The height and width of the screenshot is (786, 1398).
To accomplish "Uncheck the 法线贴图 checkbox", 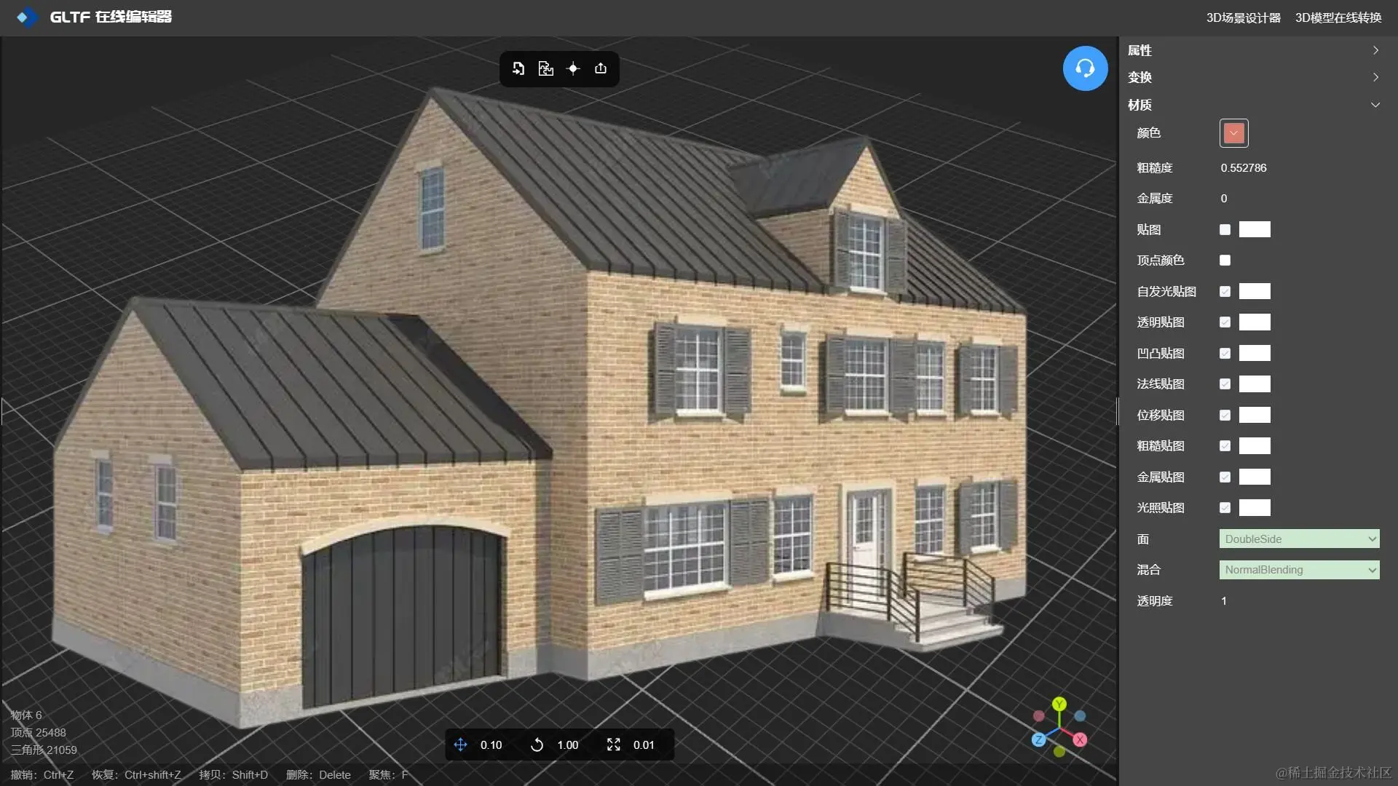I will pyautogui.click(x=1225, y=384).
